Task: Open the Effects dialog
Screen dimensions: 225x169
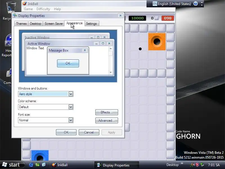Action: click(107, 112)
